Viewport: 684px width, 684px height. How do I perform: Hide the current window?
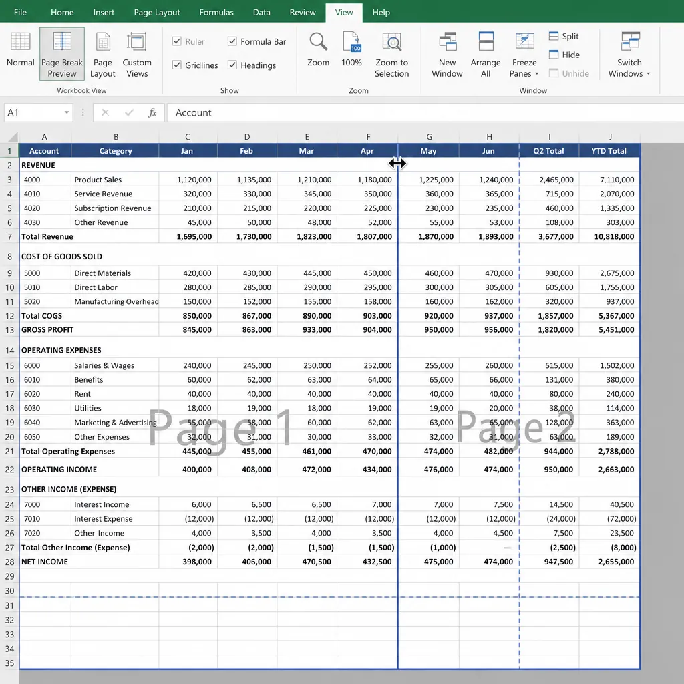(x=564, y=55)
